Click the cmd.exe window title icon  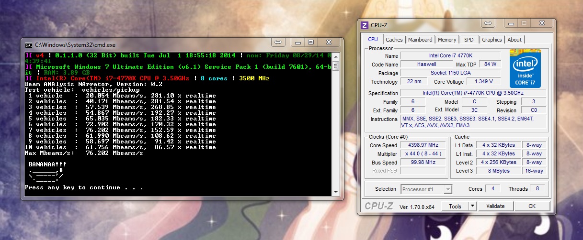(29, 44)
